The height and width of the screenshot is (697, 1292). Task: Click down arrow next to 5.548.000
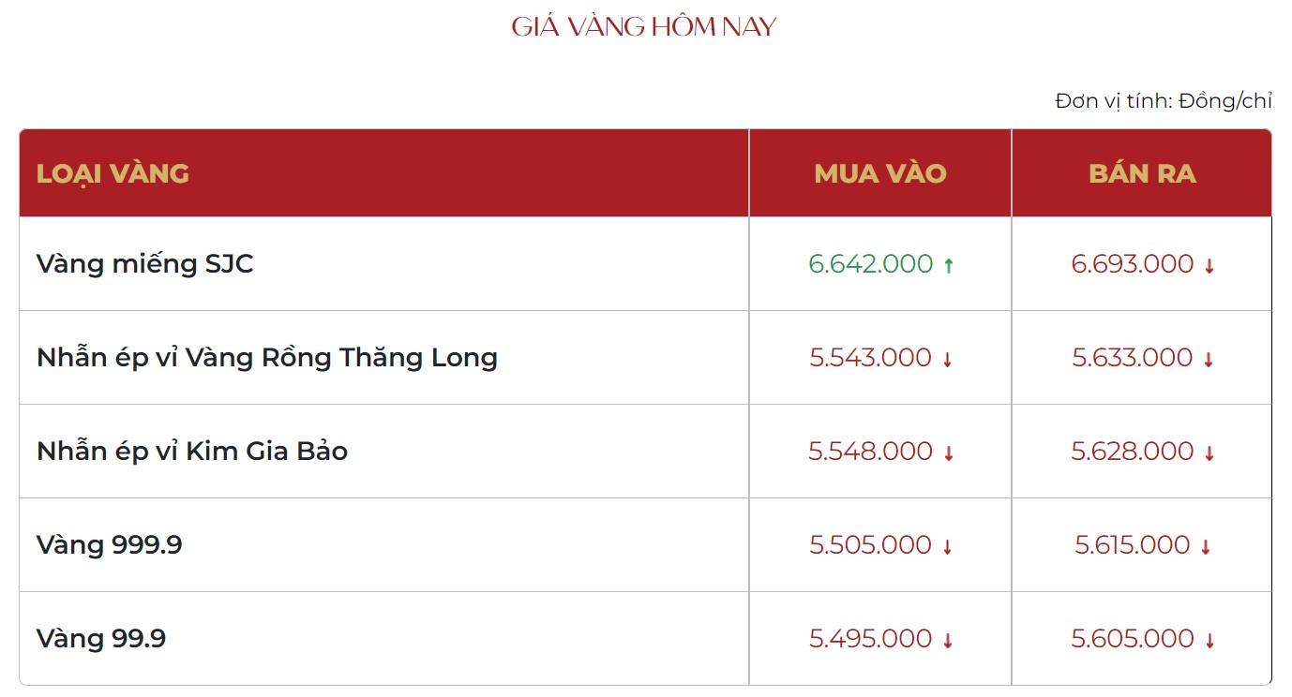949,453
